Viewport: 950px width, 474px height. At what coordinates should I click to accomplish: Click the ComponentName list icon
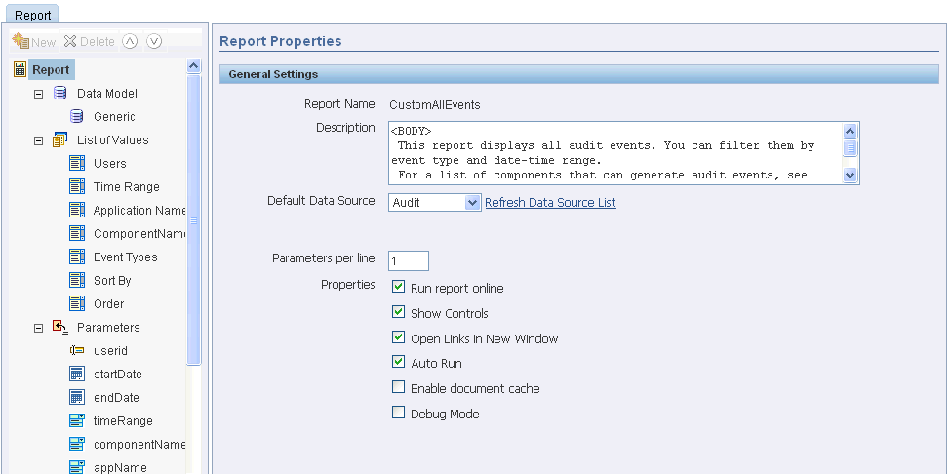click(x=77, y=233)
